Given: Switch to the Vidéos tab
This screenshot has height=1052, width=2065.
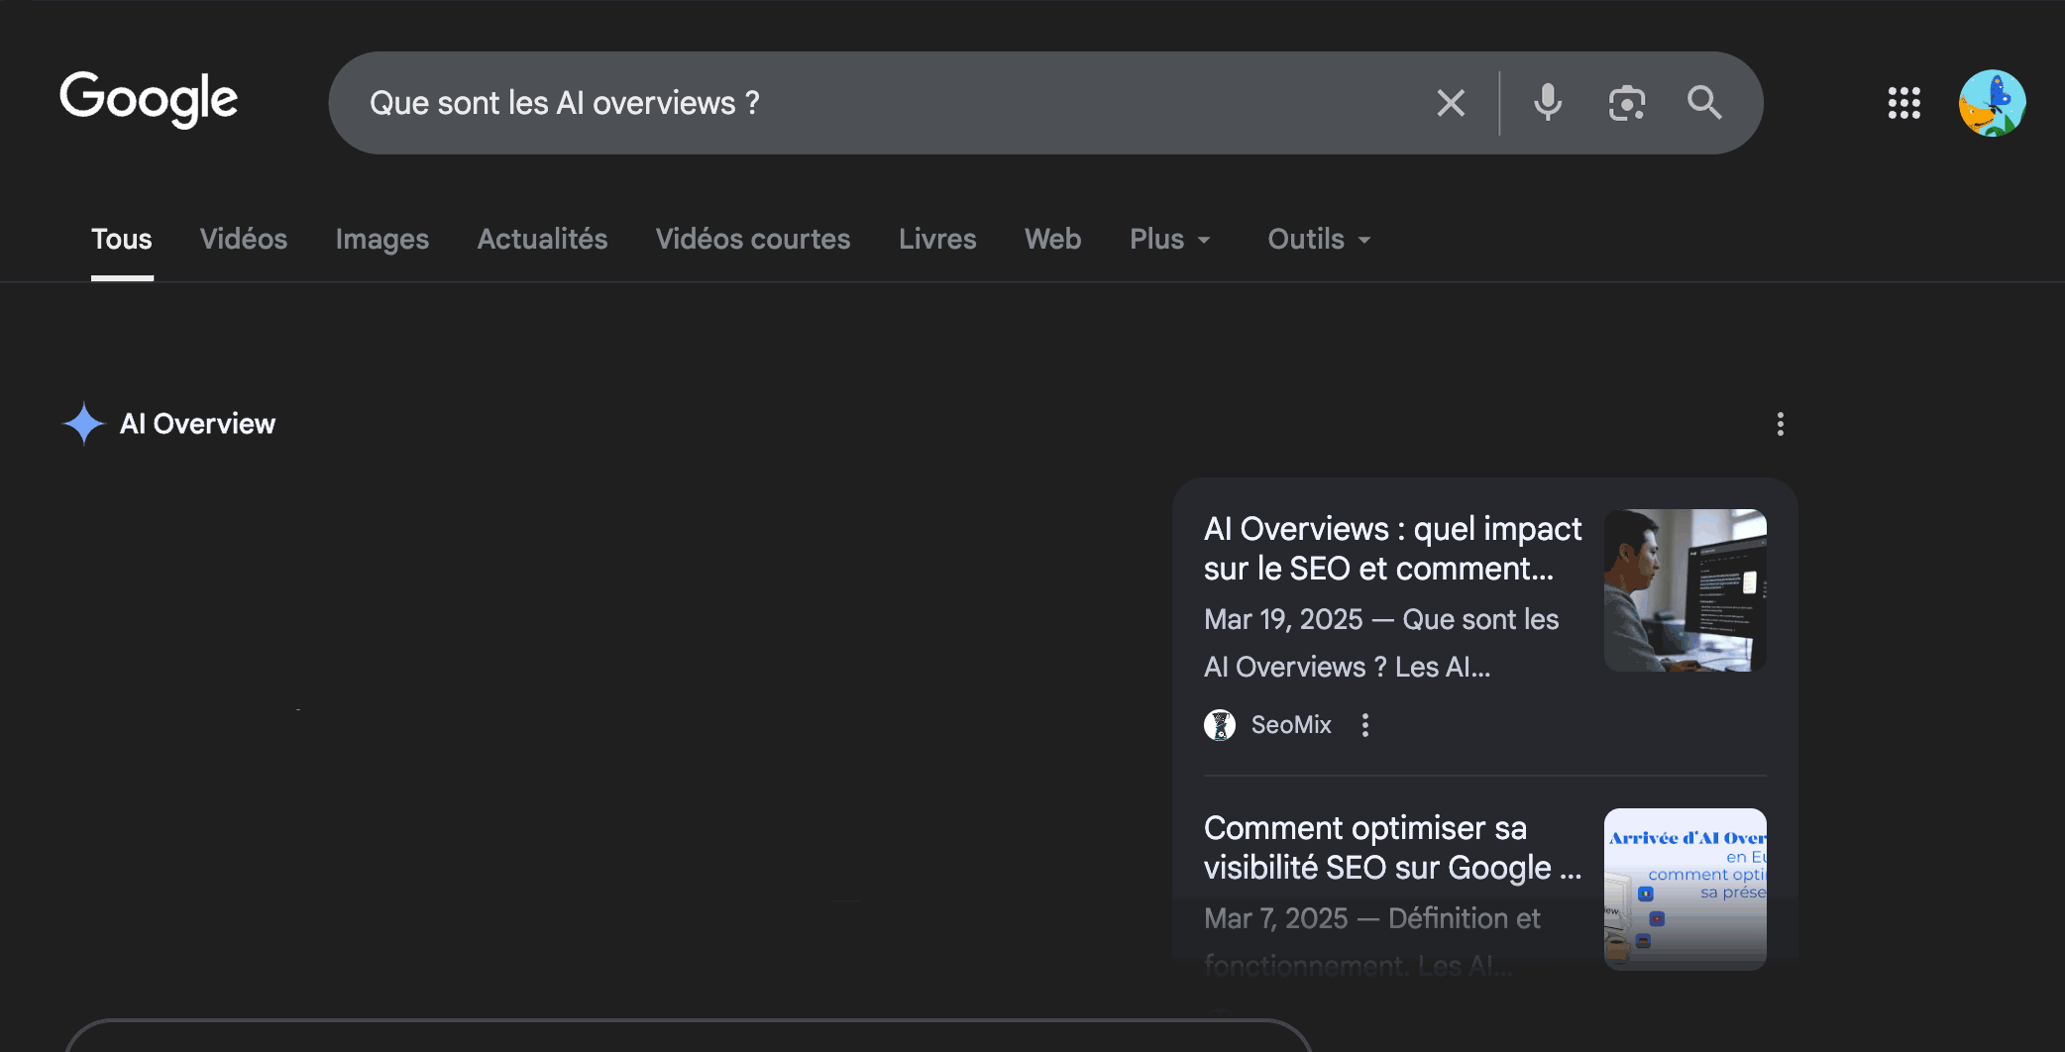Looking at the screenshot, I should tap(243, 240).
